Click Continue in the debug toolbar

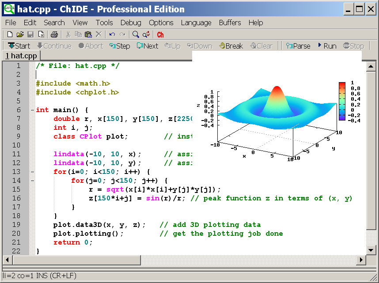coord(54,45)
